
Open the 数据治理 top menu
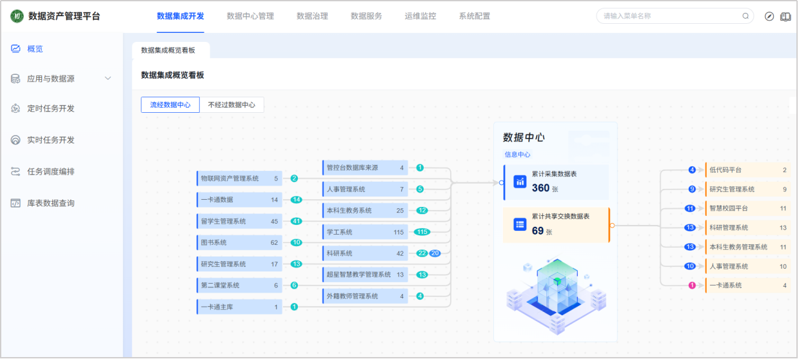312,16
